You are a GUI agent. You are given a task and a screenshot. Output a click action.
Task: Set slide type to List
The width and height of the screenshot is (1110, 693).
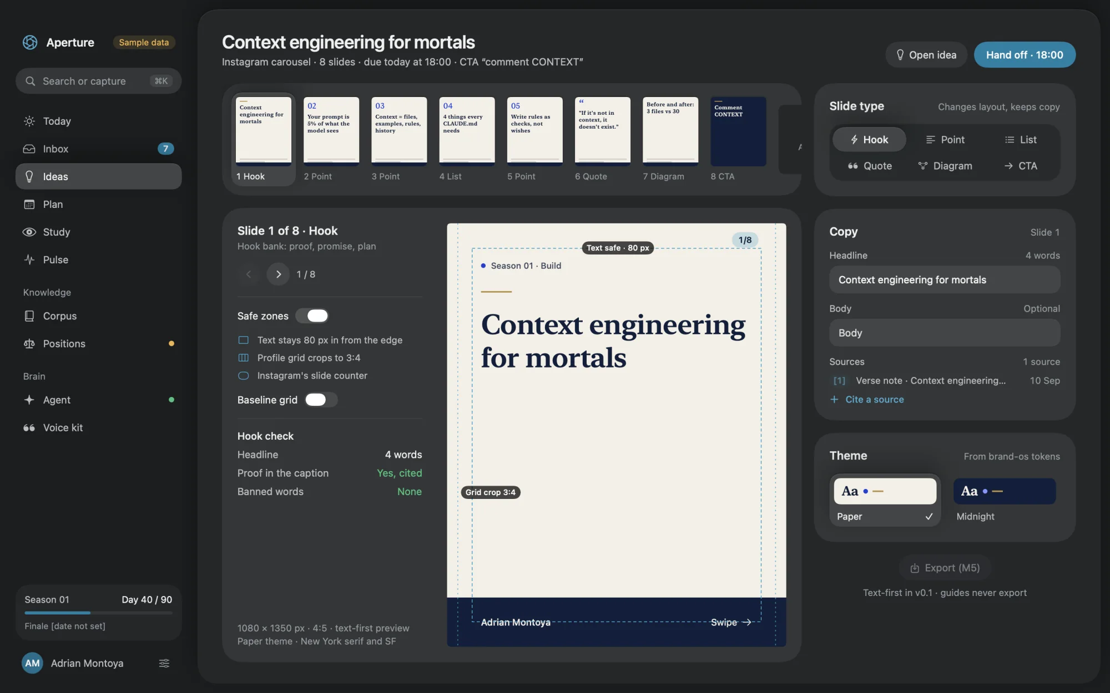1021,140
